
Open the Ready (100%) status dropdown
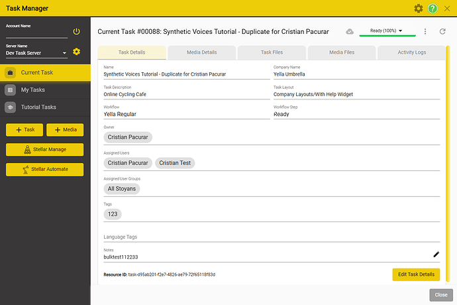[x=387, y=30]
